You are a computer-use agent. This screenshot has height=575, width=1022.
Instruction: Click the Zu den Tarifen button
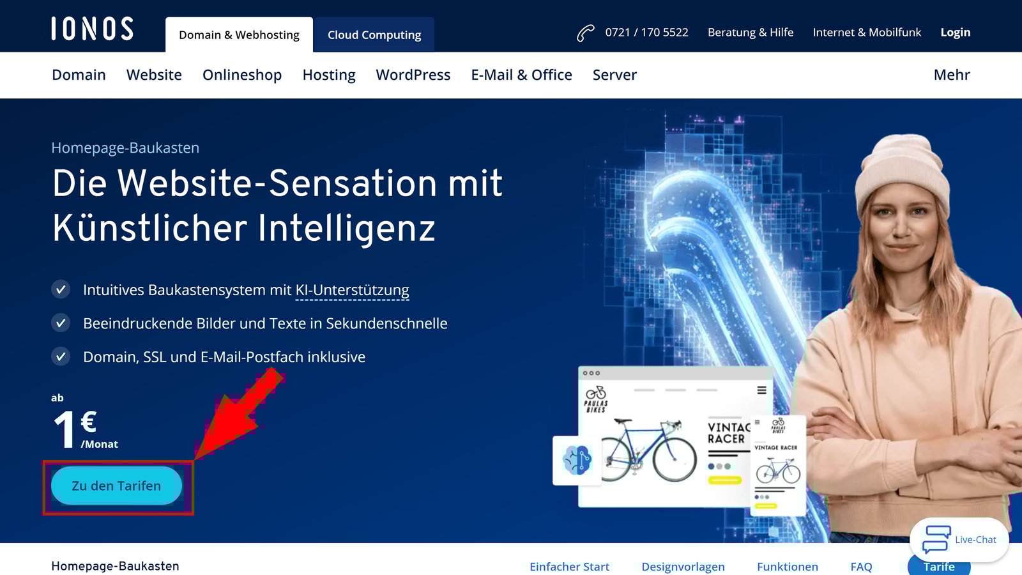(x=116, y=486)
